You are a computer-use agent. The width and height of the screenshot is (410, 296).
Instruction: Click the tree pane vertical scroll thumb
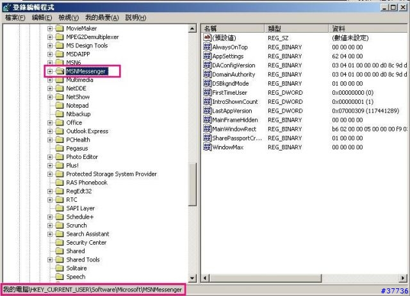click(x=192, y=185)
